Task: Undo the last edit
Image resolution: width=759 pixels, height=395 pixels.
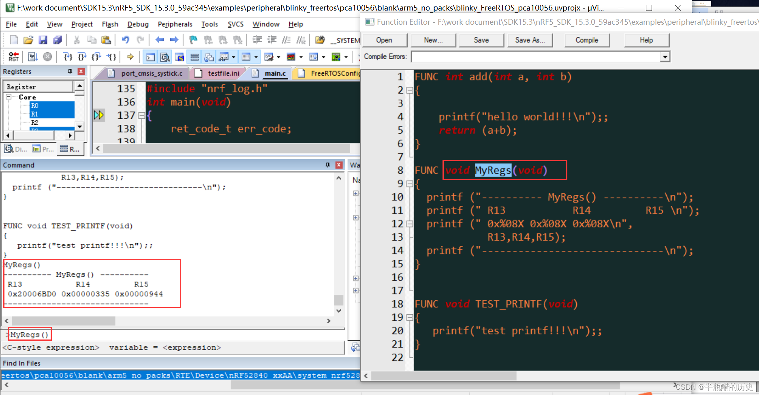Action: pyautogui.click(x=125, y=40)
